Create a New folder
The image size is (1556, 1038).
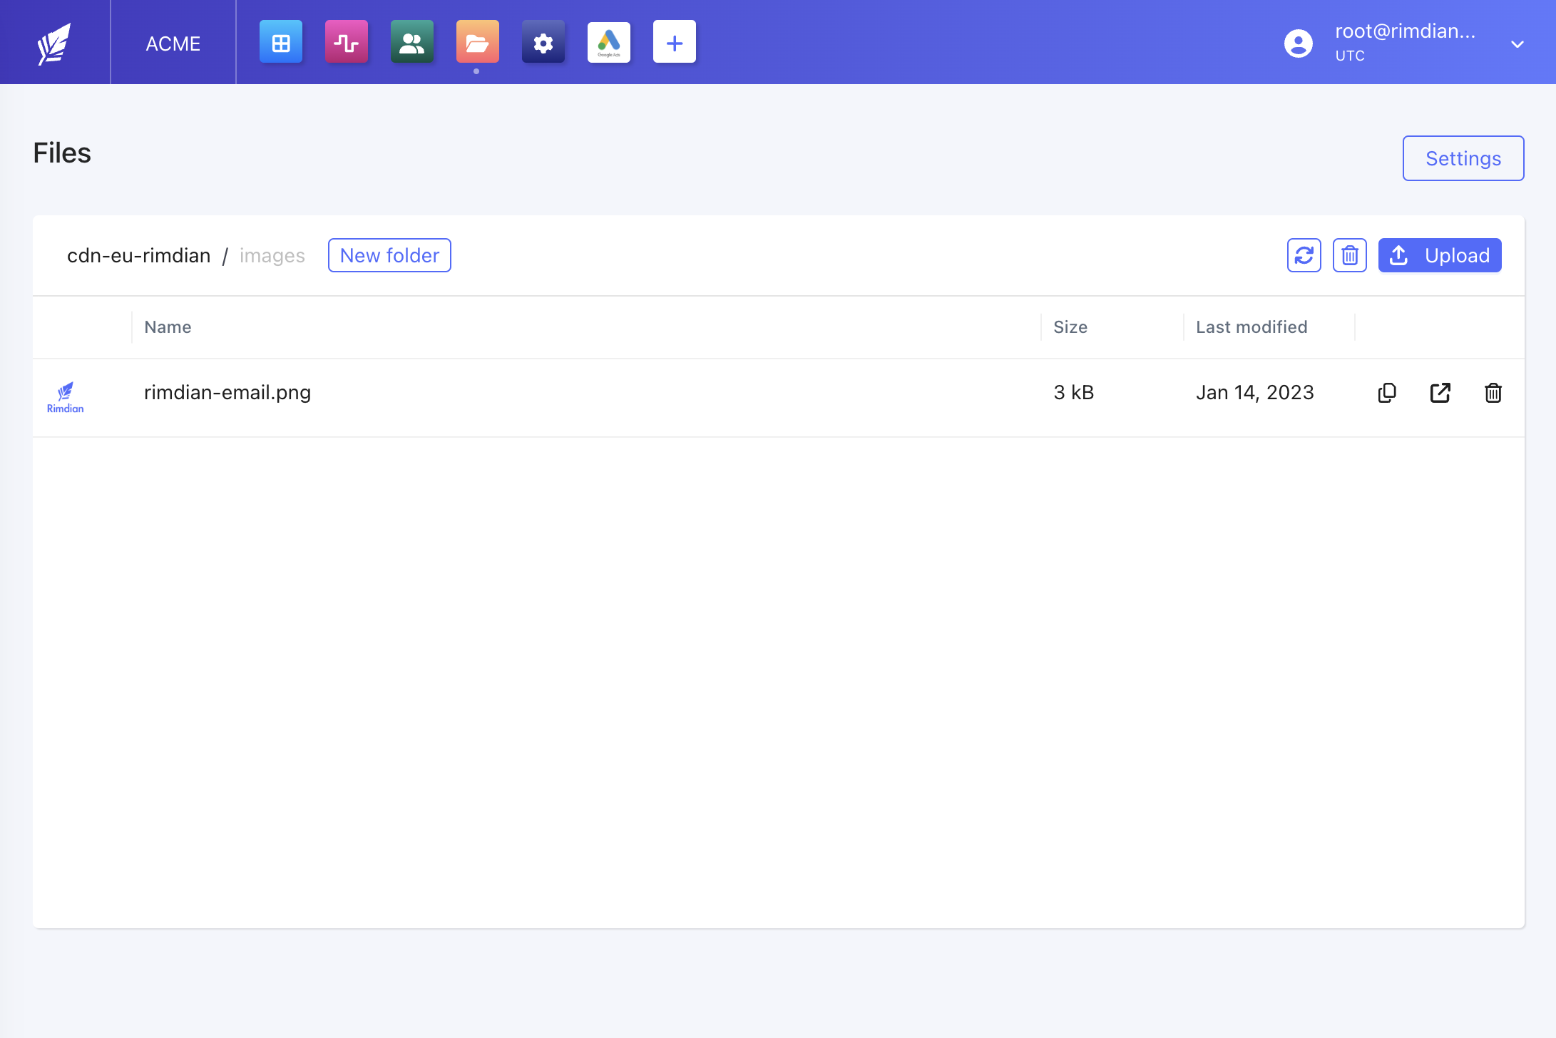(389, 255)
